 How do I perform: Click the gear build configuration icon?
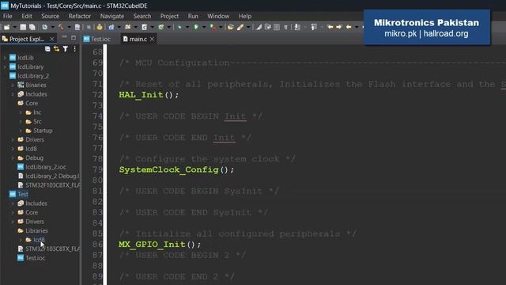click(x=44, y=28)
